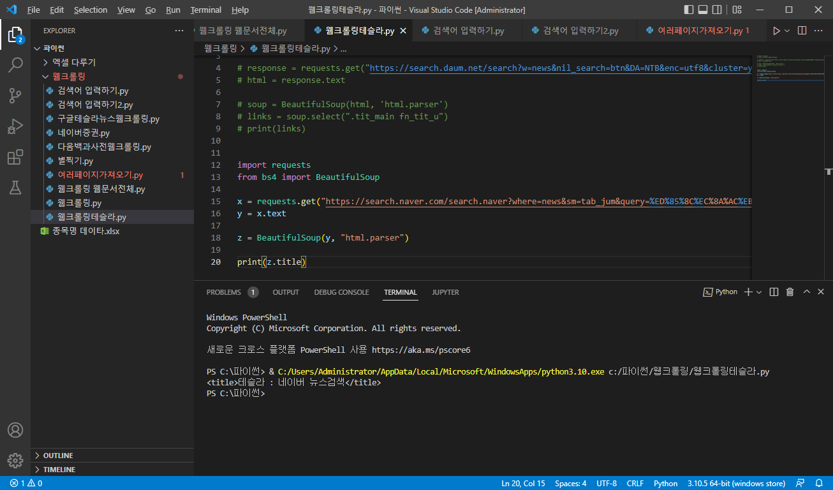Screen dimensions: 833x490
Task: Change line ending via CRLF
Action: tap(635, 483)
